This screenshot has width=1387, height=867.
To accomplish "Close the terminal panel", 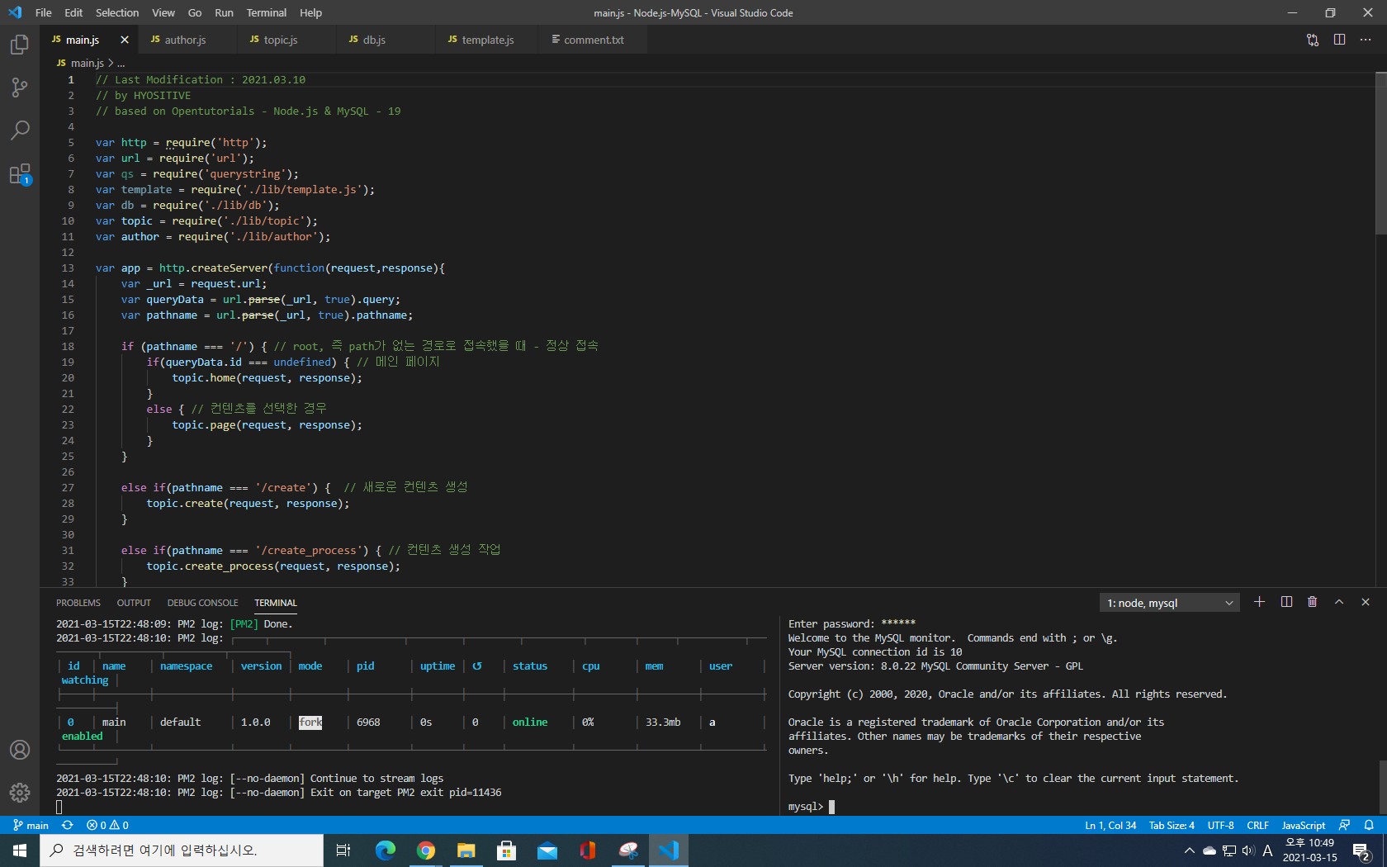I will [x=1366, y=602].
